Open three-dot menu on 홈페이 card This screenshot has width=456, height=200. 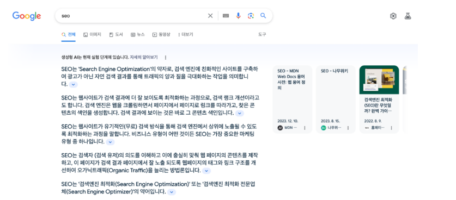coord(391,128)
